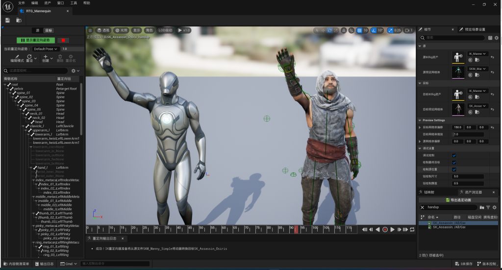Click the 删除 trash icon
This screenshot has width=502, height=270.
(x=60, y=57)
